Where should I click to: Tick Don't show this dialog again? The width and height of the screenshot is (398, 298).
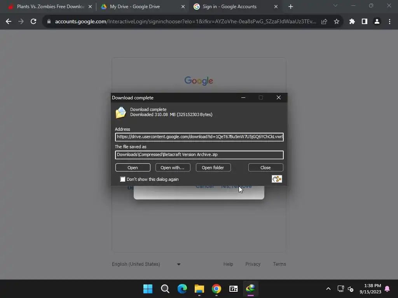tap(123, 179)
